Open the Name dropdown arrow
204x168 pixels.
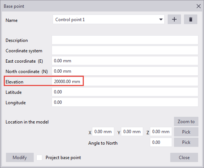pyautogui.click(x=161, y=19)
